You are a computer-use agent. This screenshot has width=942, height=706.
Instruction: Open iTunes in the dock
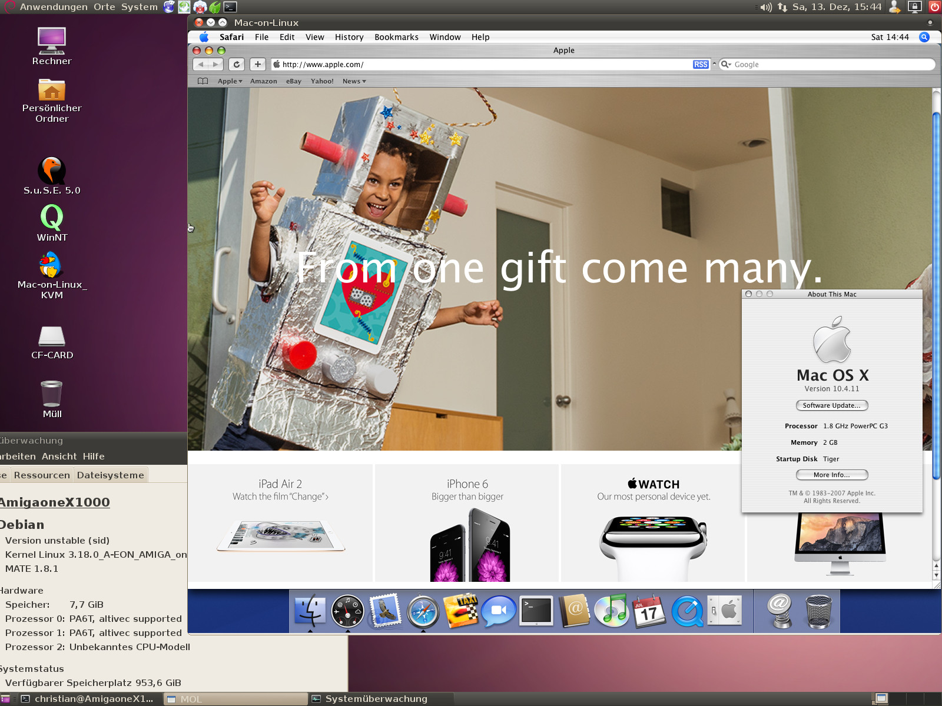click(611, 611)
